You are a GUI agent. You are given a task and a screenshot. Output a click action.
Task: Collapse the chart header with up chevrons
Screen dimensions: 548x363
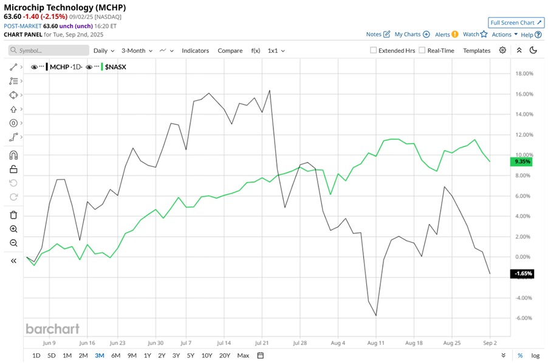[519, 50]
